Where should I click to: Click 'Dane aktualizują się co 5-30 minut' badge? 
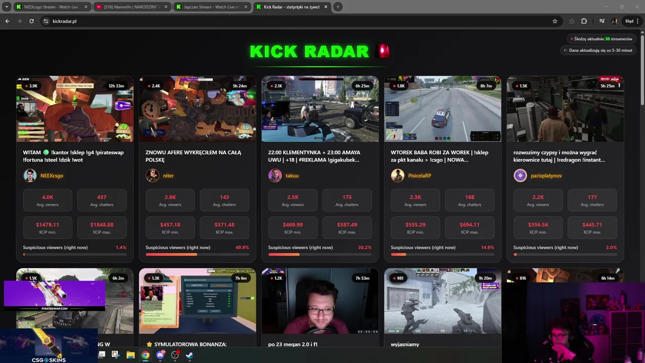coord(599,50)
